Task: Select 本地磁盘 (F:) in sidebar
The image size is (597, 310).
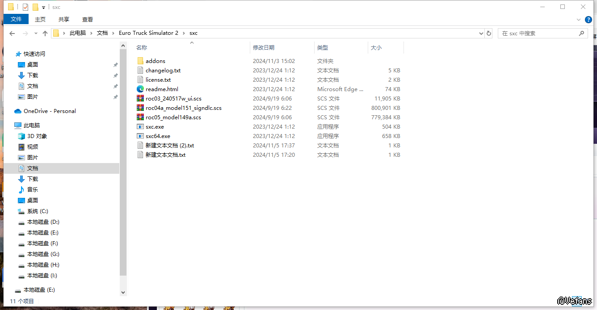Action: (x=43, y=243)
